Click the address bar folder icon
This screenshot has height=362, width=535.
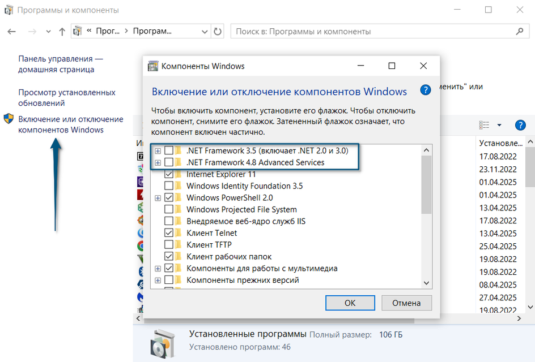(78, 31)
